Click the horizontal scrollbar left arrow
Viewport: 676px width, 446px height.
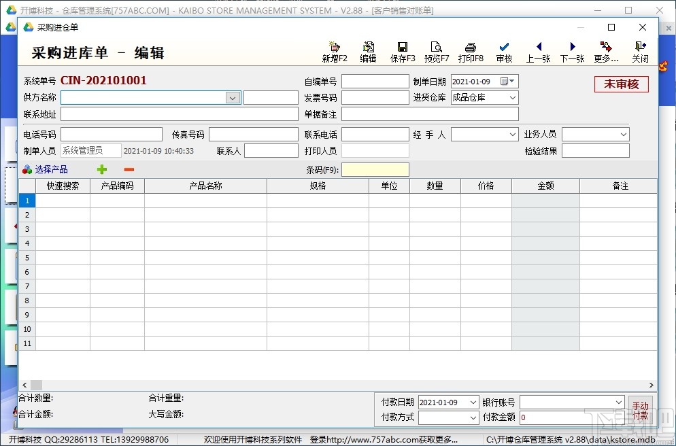pos(24,385)
